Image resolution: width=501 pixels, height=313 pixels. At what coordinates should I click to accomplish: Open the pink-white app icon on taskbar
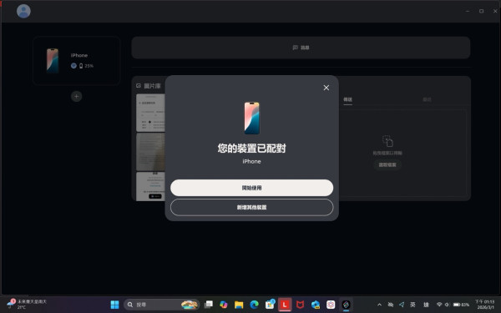click(x=331, y=305)
